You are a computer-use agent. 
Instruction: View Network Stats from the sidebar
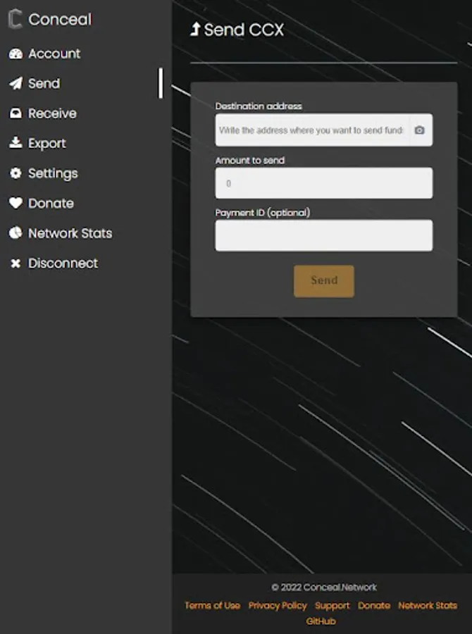[x=70, y=233]
